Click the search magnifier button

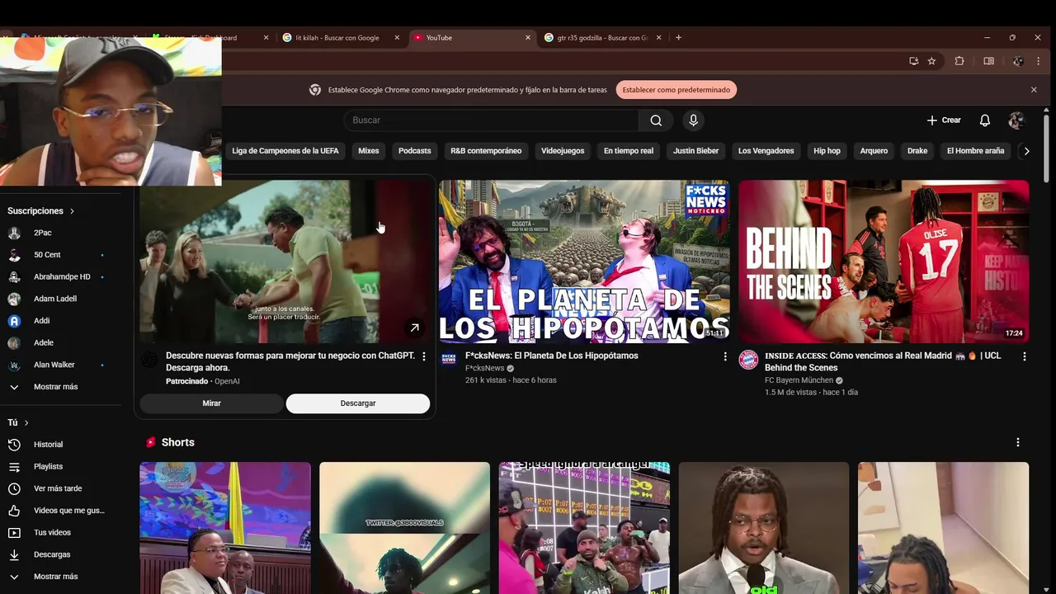click(656, 120)
